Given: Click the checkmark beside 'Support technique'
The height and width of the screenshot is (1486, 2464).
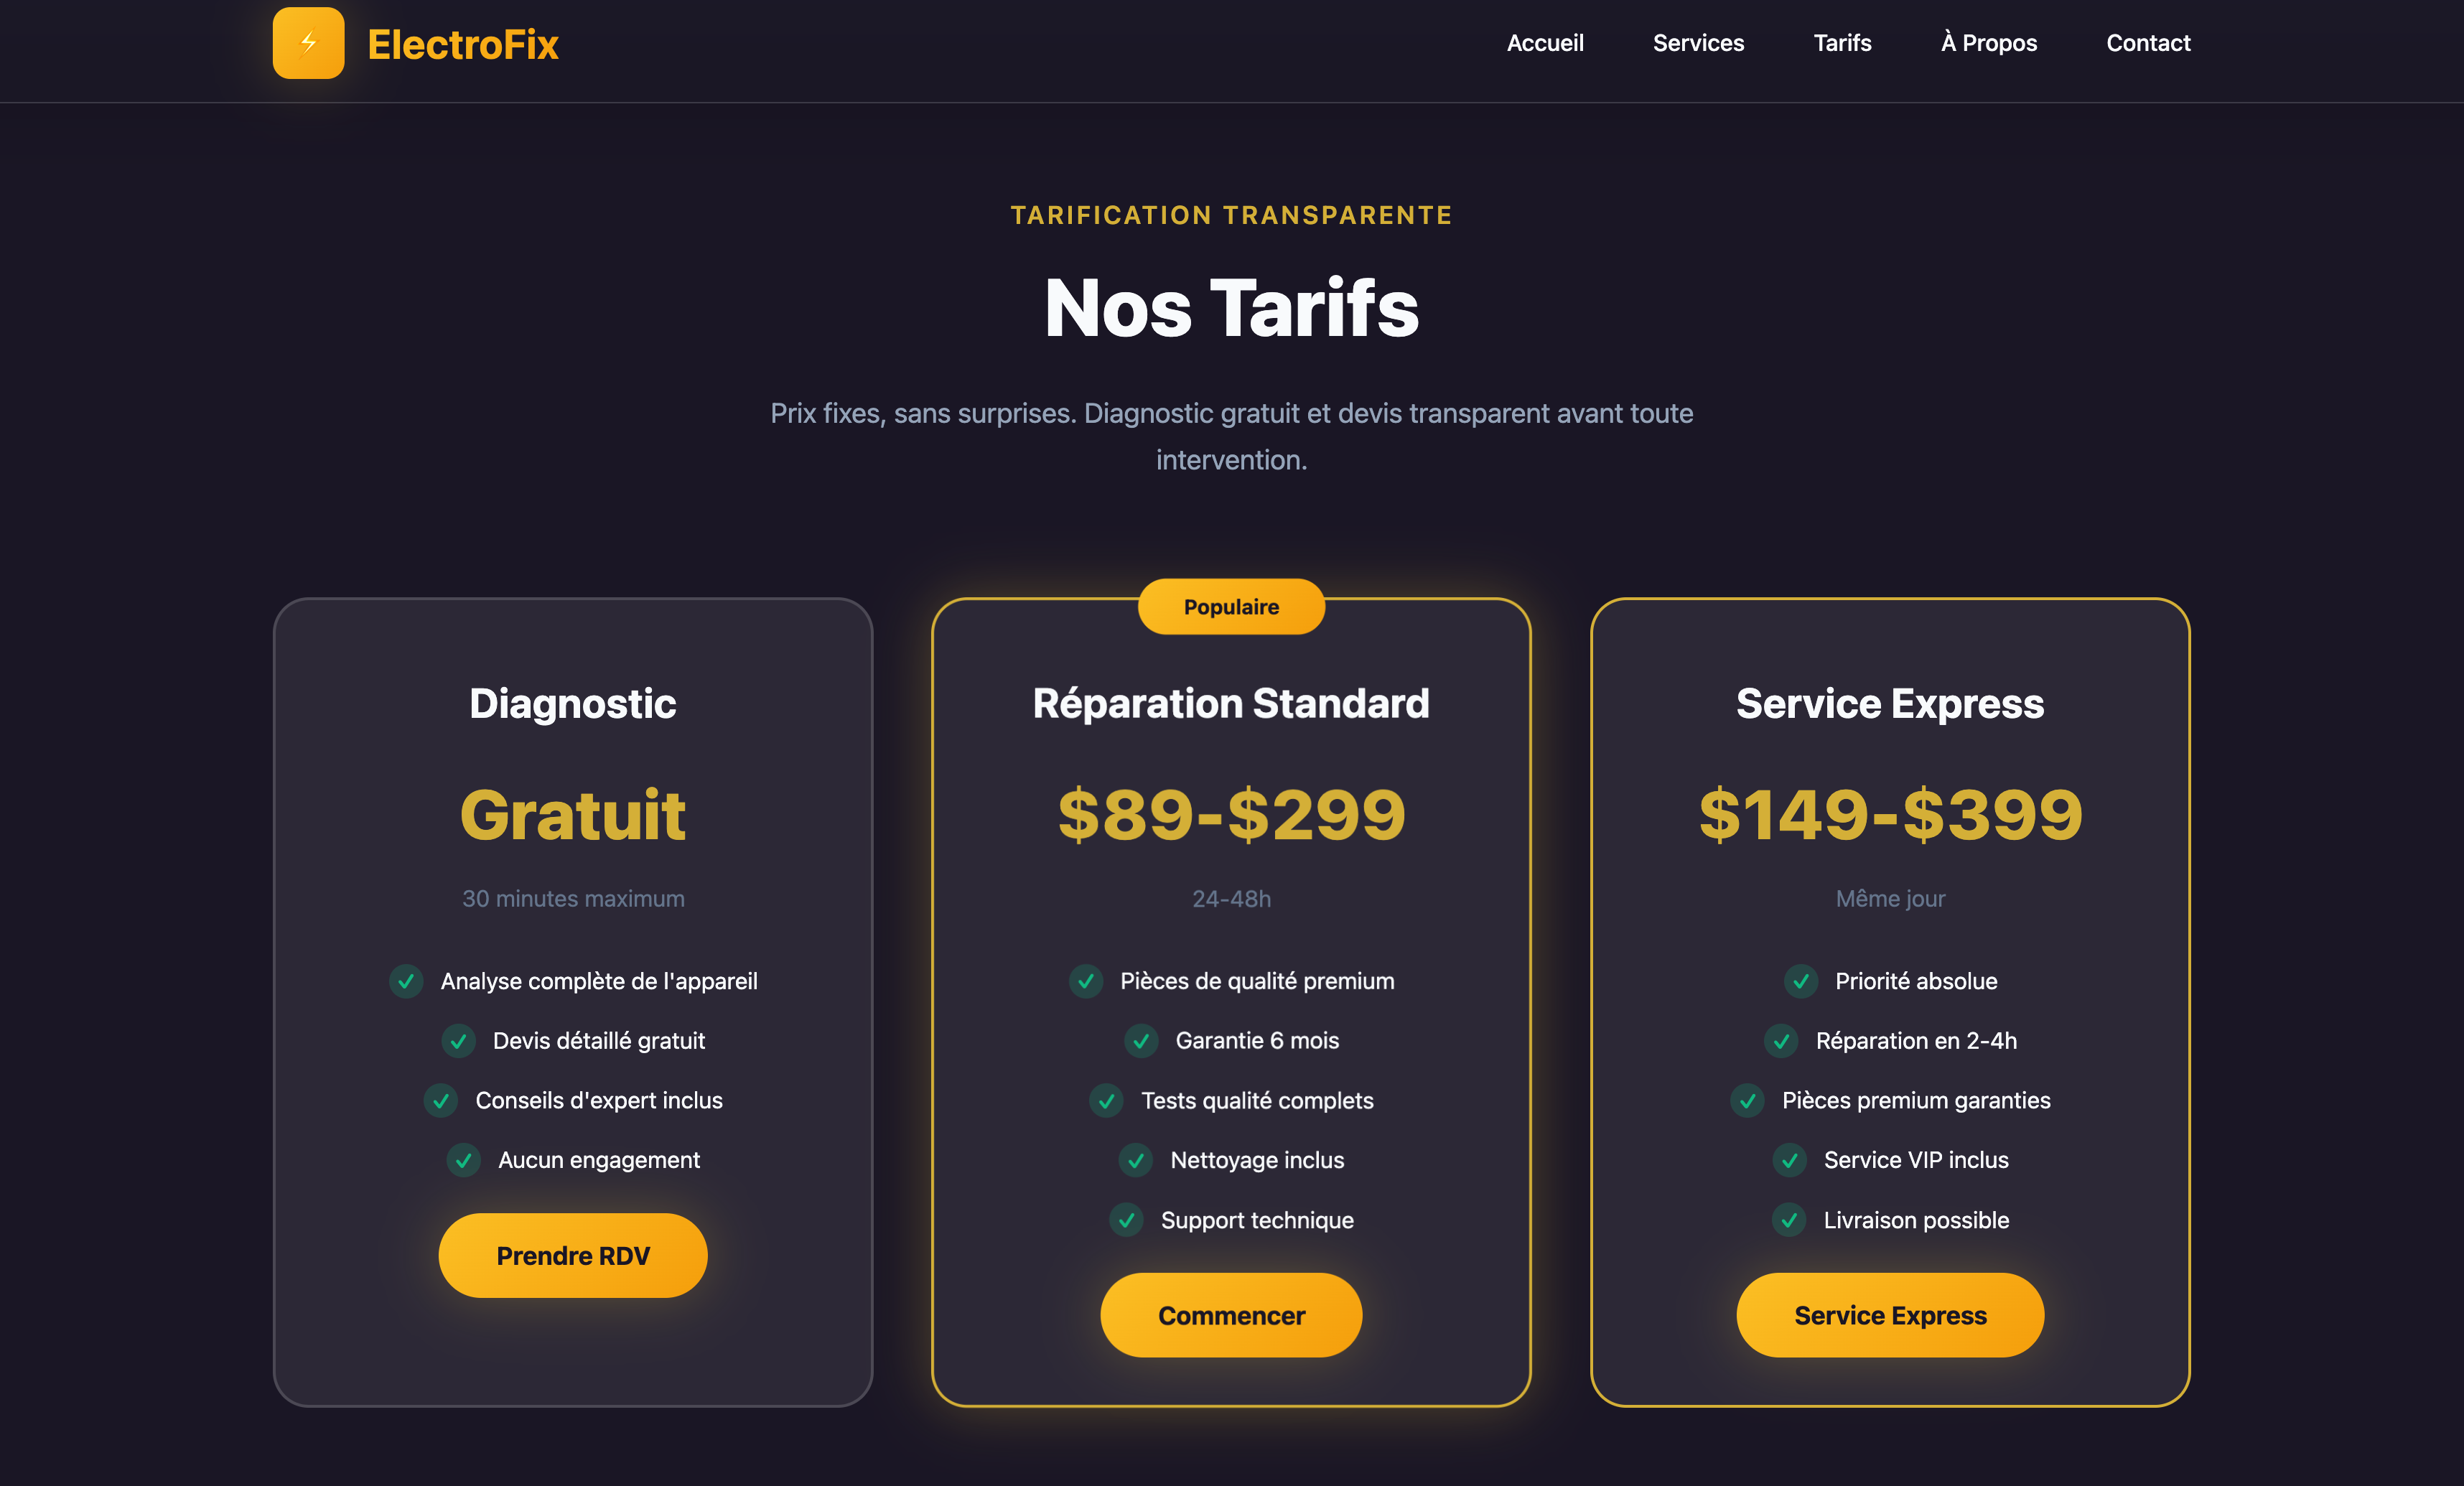Looking at the screenshot, I should tap(1126, 1220).
